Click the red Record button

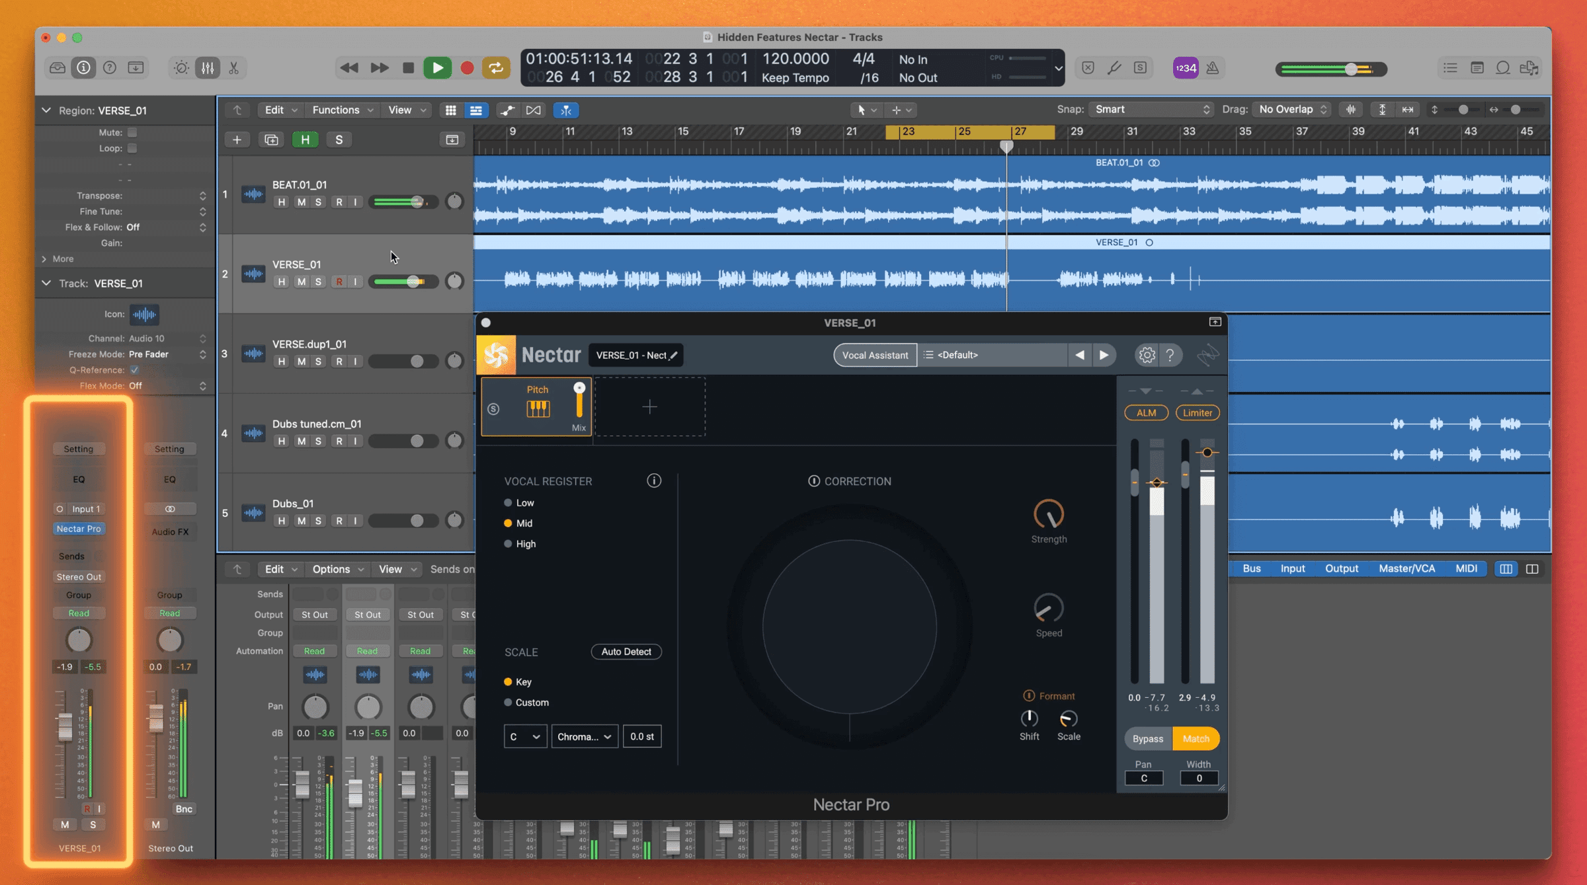467,67
